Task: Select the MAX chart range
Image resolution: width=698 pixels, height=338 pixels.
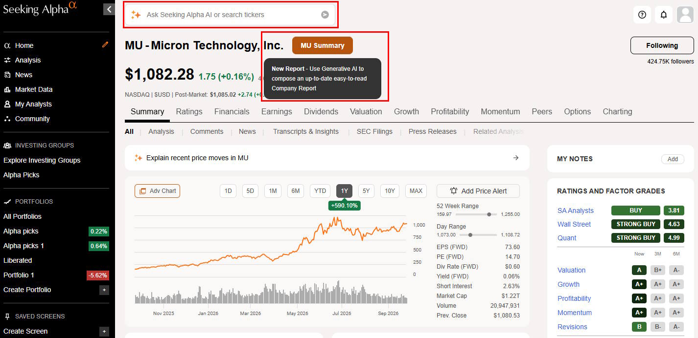Action: tap(416, 191)
